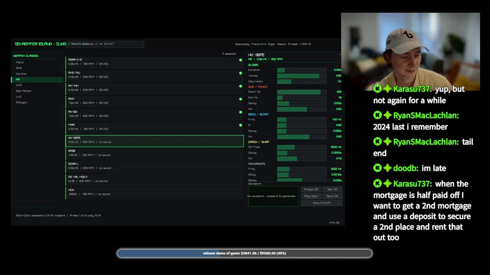Screen dimensions: 490x275
Task: Adjust the Mechanical Delay slider
Action: click(302, 175)
